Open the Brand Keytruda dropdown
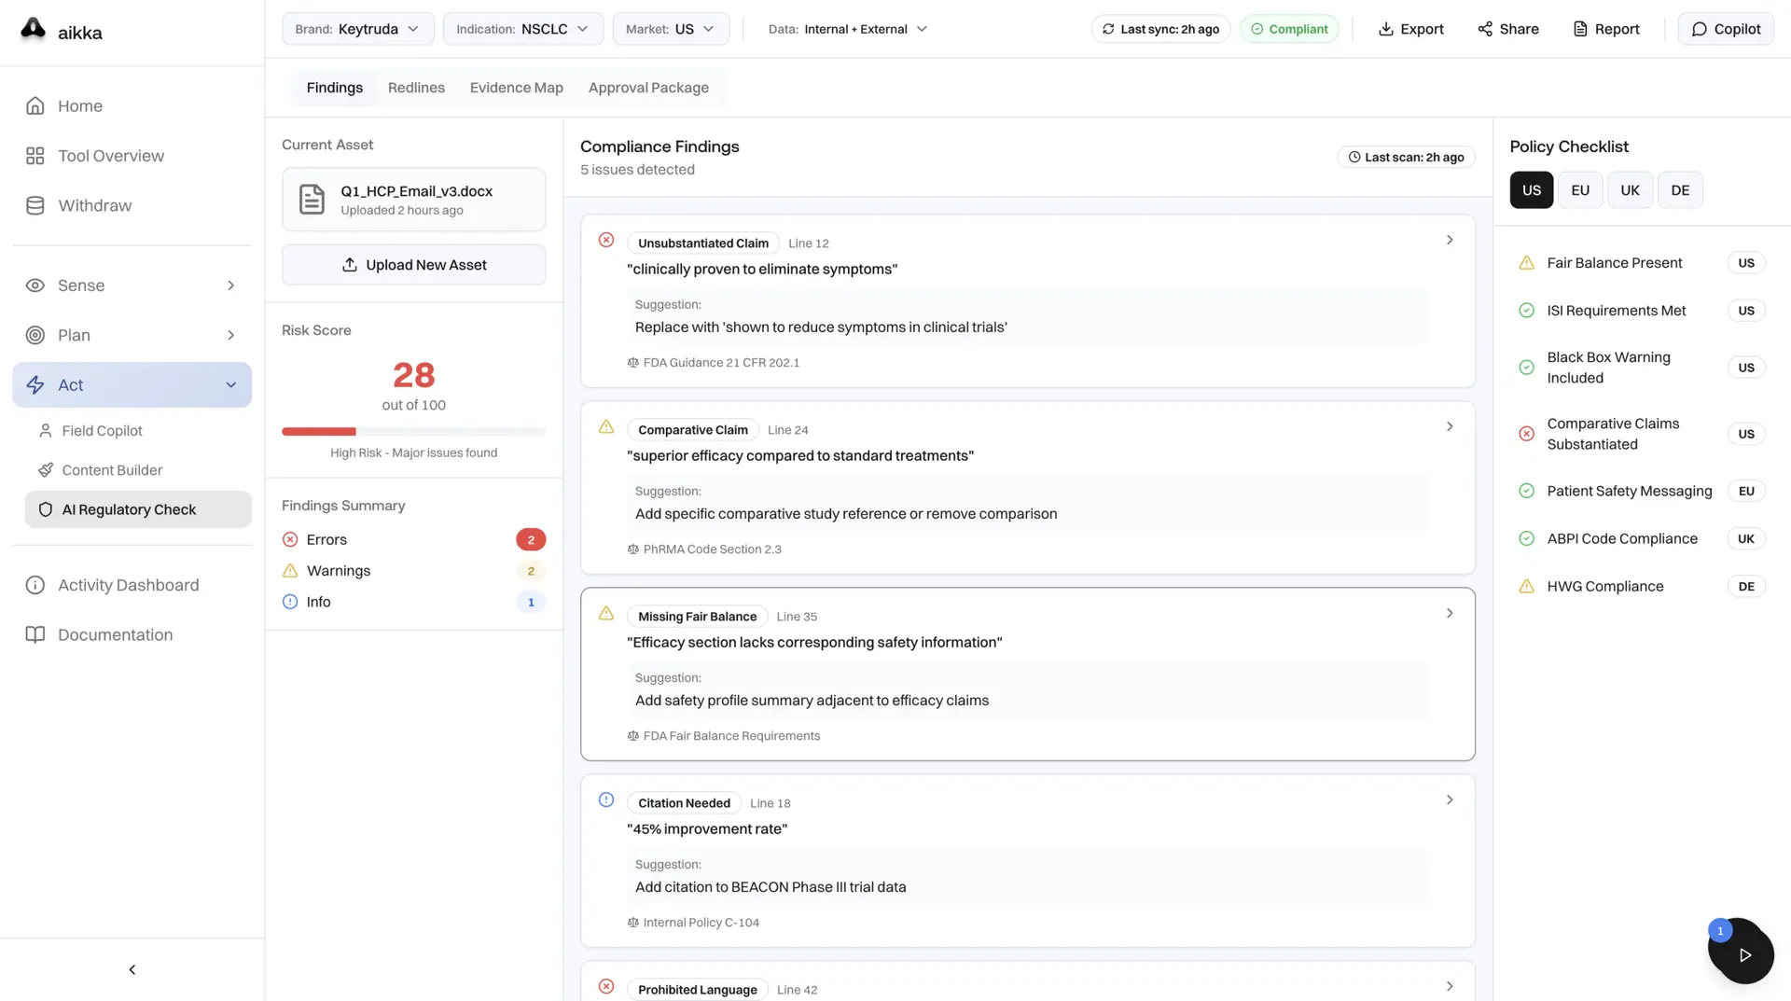Screen dimensions: 1791x1001 [357, 29]
